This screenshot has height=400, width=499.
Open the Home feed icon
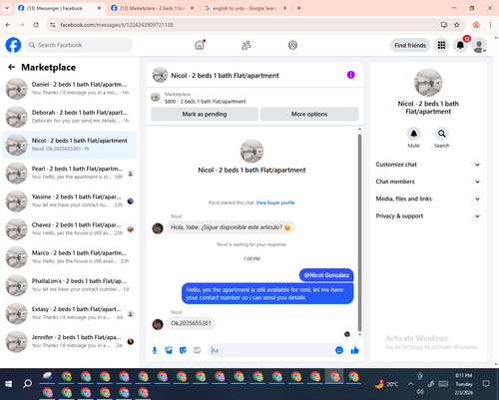[200, 45]
